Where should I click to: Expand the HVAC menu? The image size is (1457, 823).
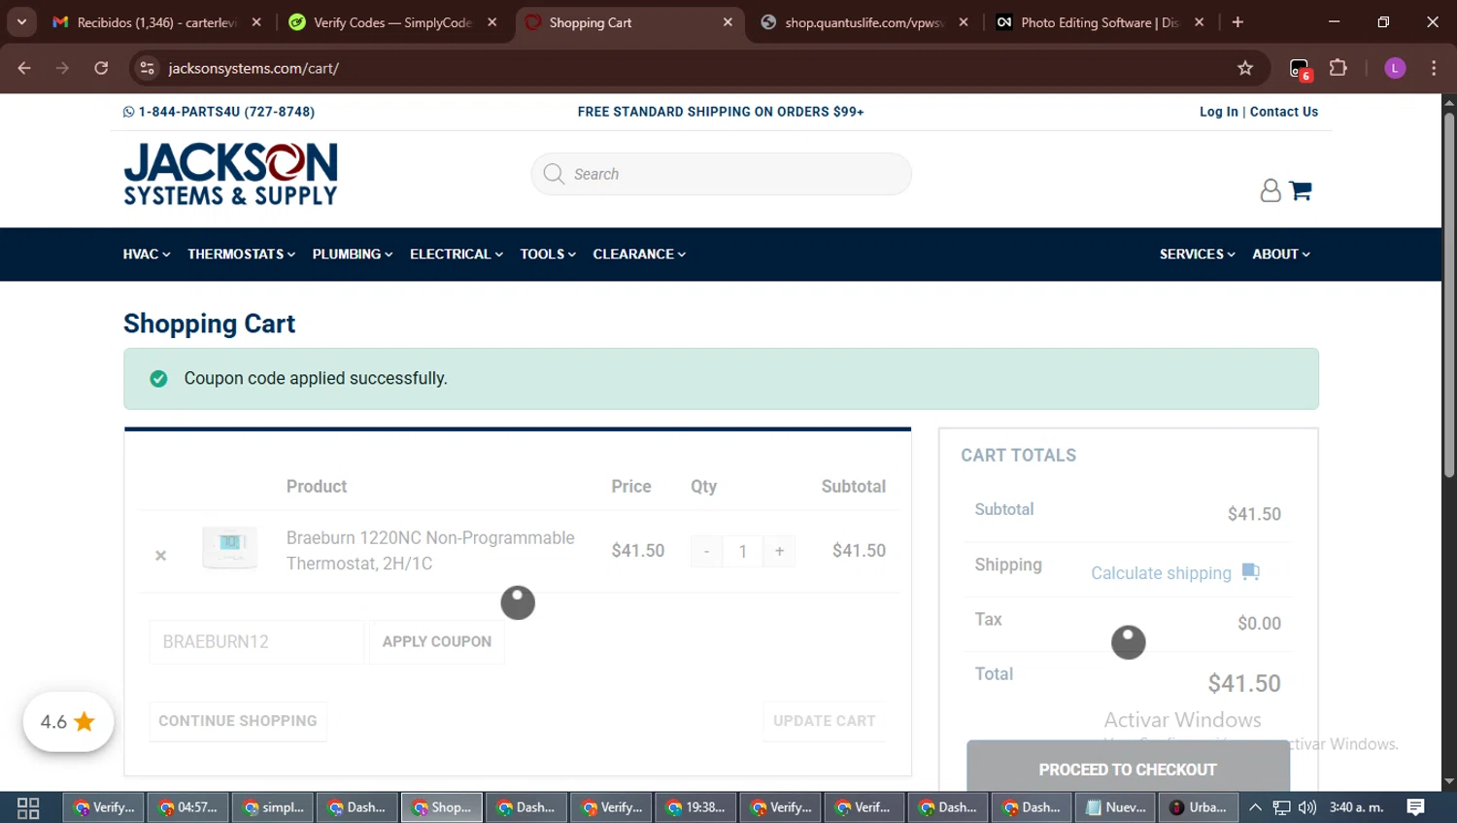(147, 255)
